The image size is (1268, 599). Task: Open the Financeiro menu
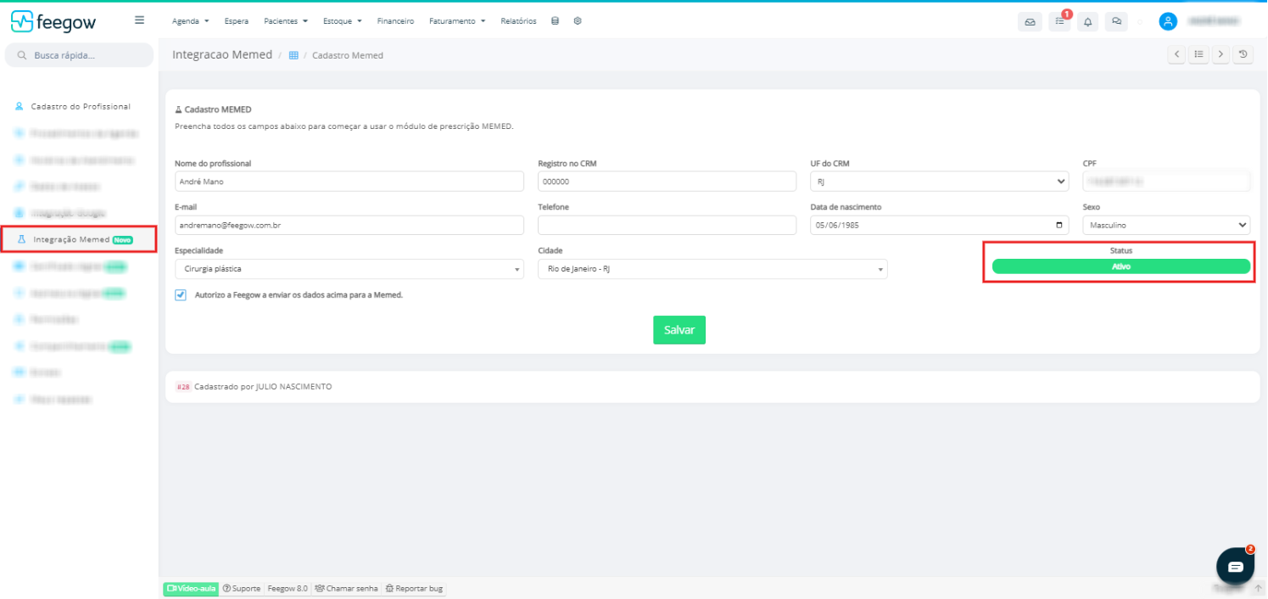tap(395, 21)
